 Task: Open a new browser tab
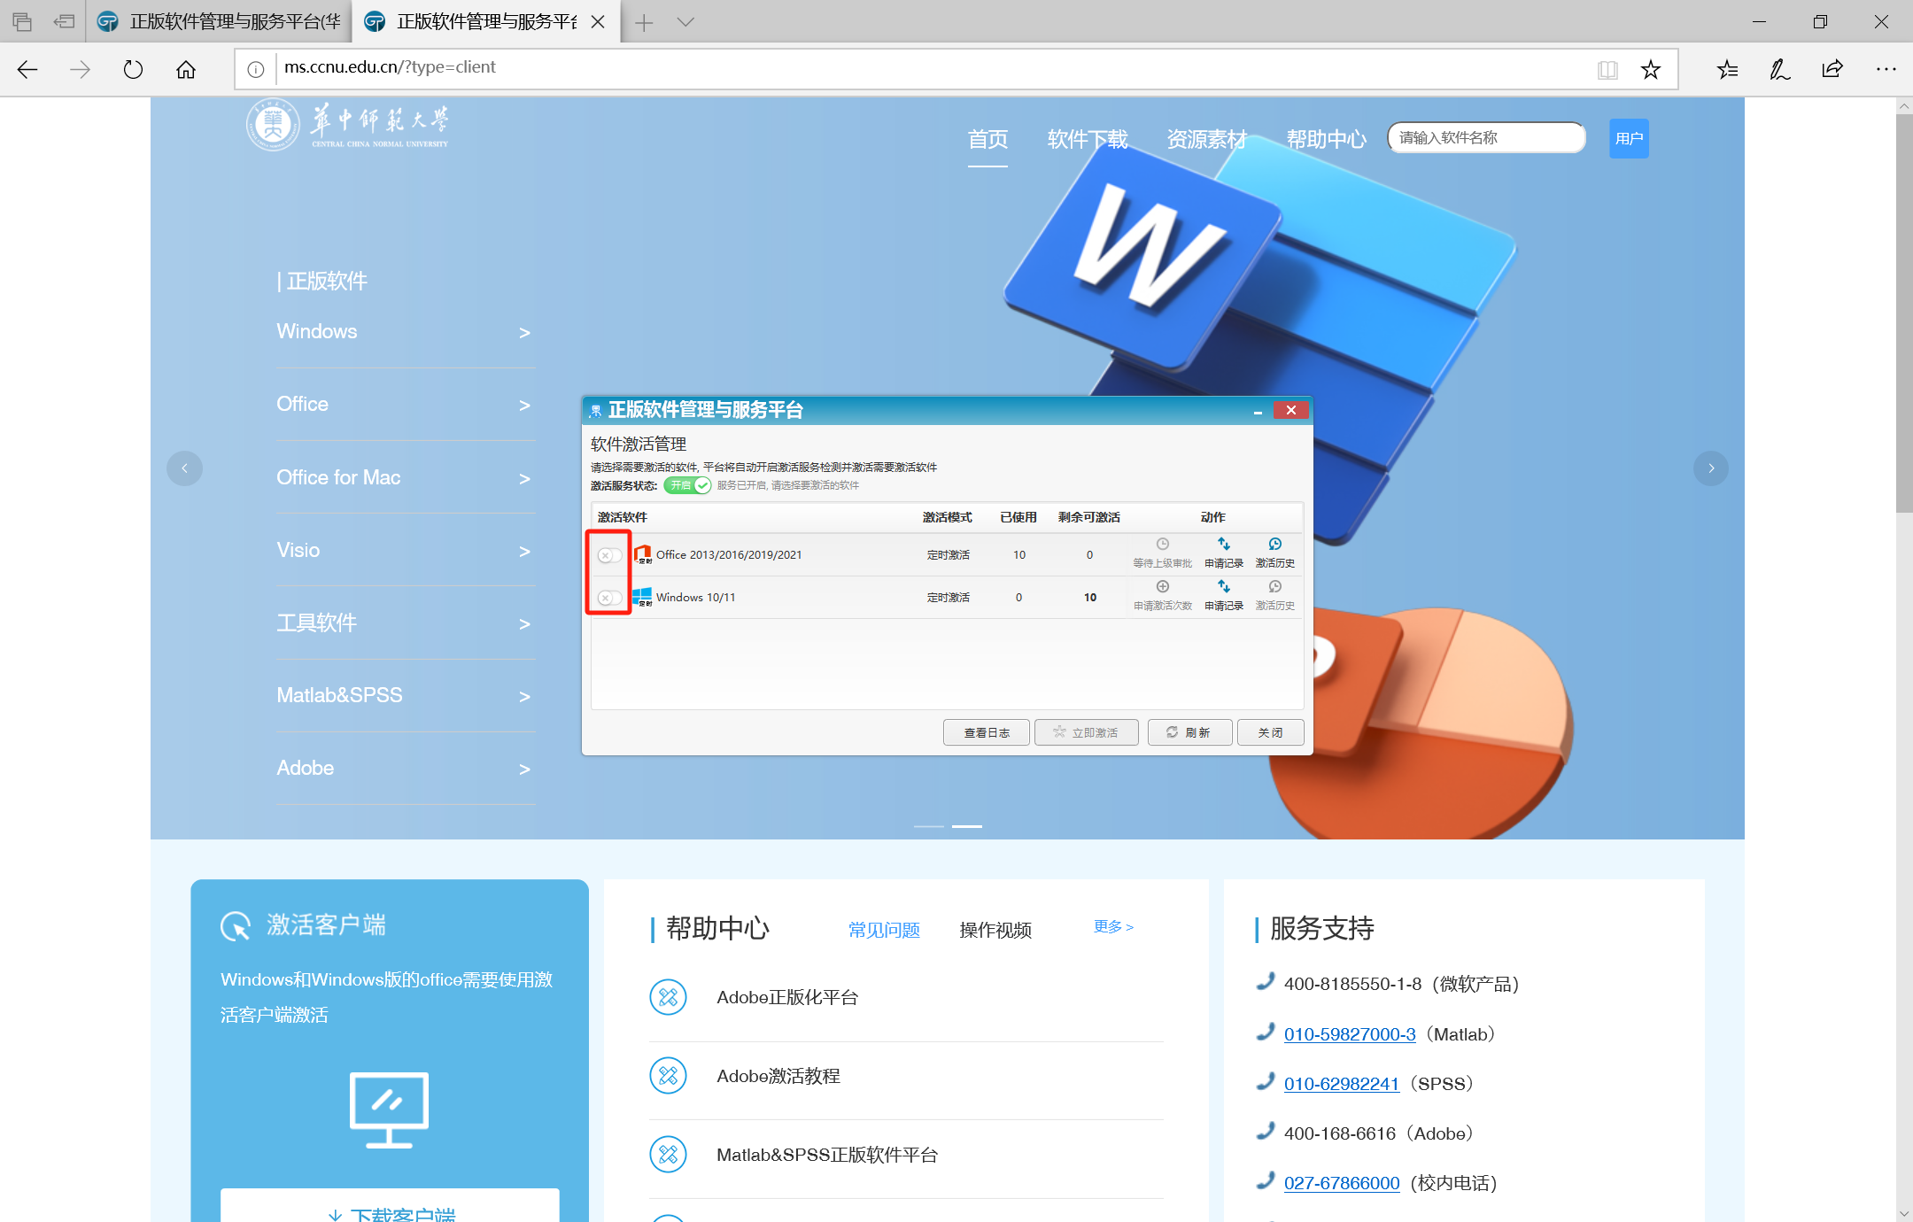[644, 22]
